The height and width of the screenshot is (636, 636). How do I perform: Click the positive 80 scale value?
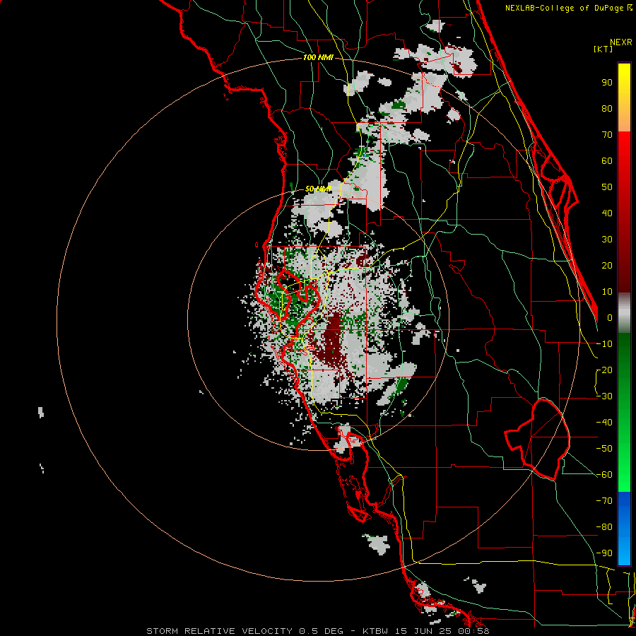(x=607, y=108)
